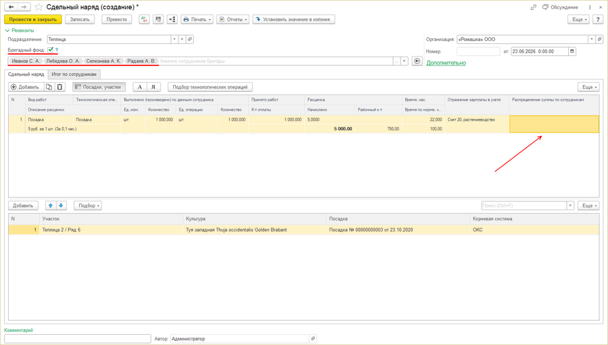Open the Подбор dropdown in lower table
This screenshot has width=608, height=345.
click(88, 206)
